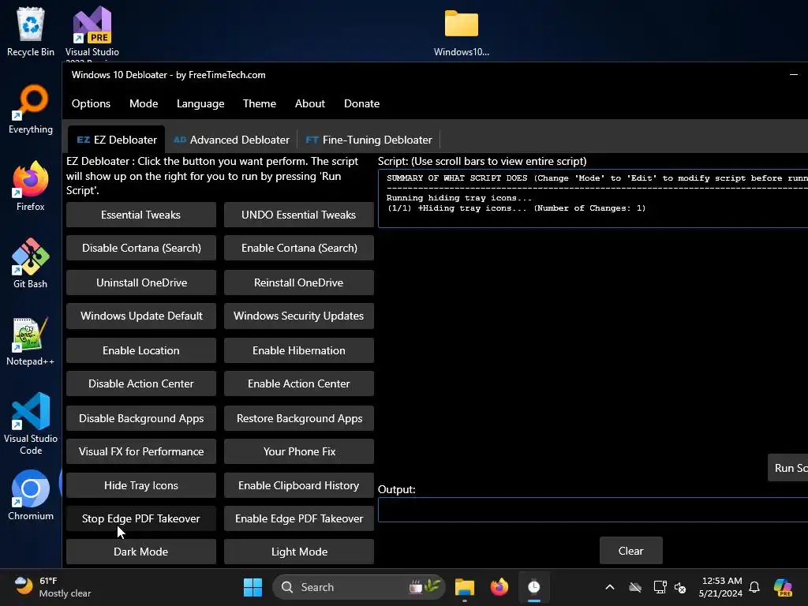The width and height of the screenshot is (808, 606).
Task: Click the Run Script button
Action: tap(788, 468)
